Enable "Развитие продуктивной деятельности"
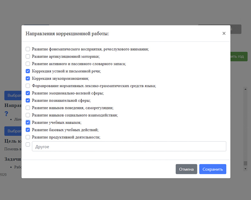Image resolution: width=251 pixels, height=200 pixels. pos(28,137)
